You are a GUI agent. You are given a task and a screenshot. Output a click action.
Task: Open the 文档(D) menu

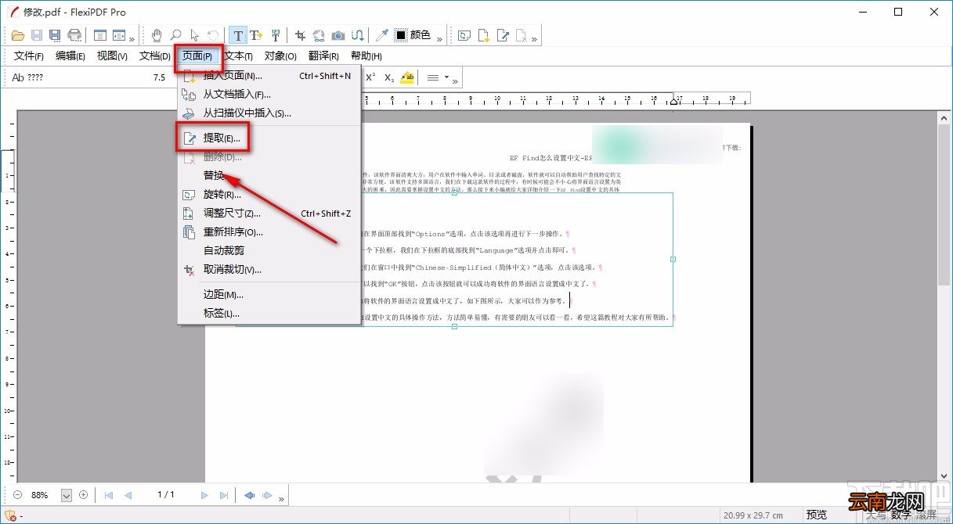click(154, 56)
